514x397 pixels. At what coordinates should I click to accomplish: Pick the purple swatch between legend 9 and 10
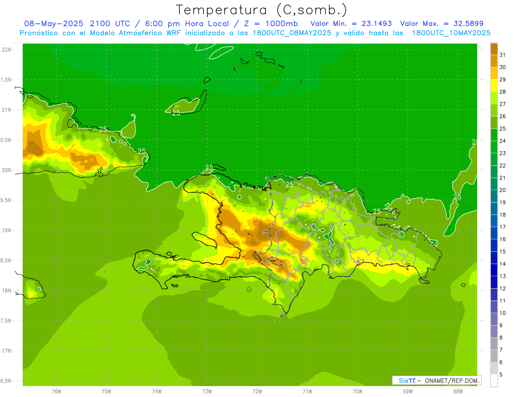(494, 319)
